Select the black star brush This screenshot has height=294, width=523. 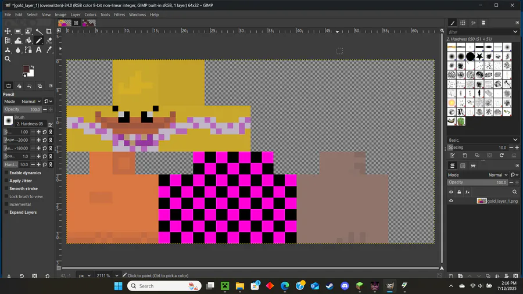click(x=479, y=56)
